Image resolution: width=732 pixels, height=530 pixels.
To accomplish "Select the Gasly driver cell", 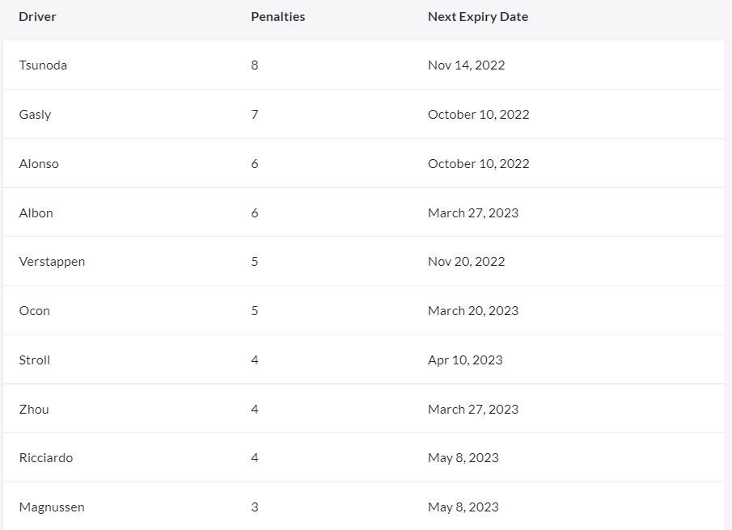I will click(x=35, y=115).
